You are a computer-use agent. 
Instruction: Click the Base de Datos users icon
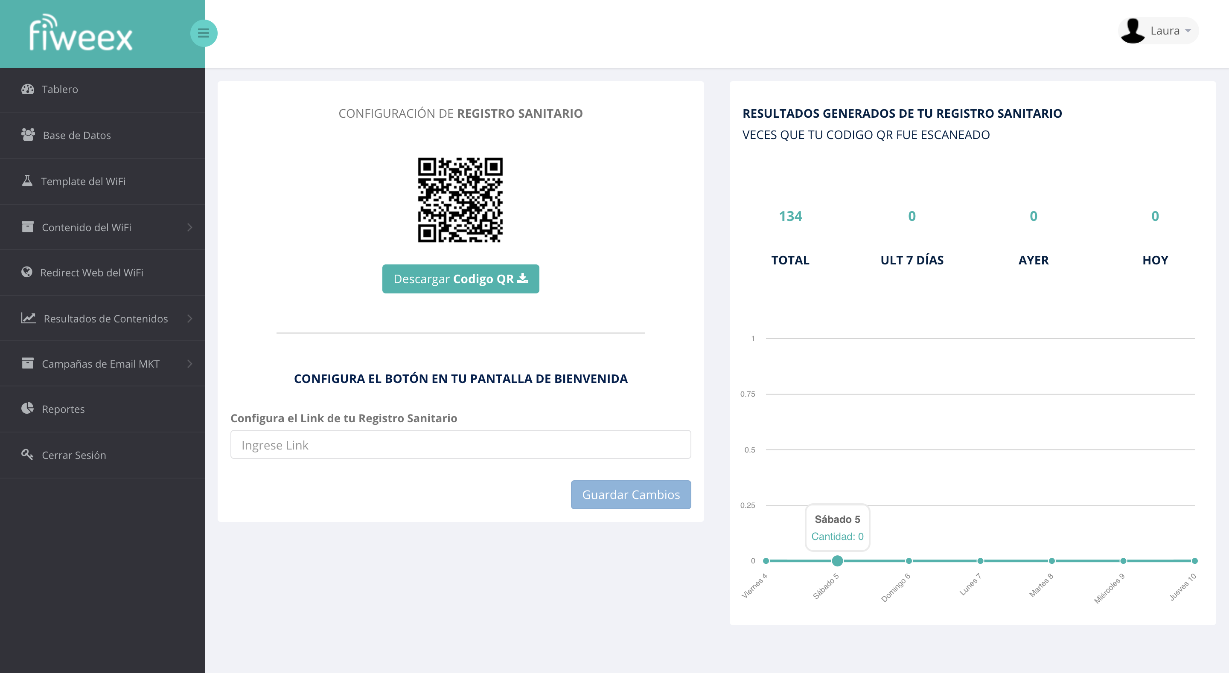[x=28, y=135]
